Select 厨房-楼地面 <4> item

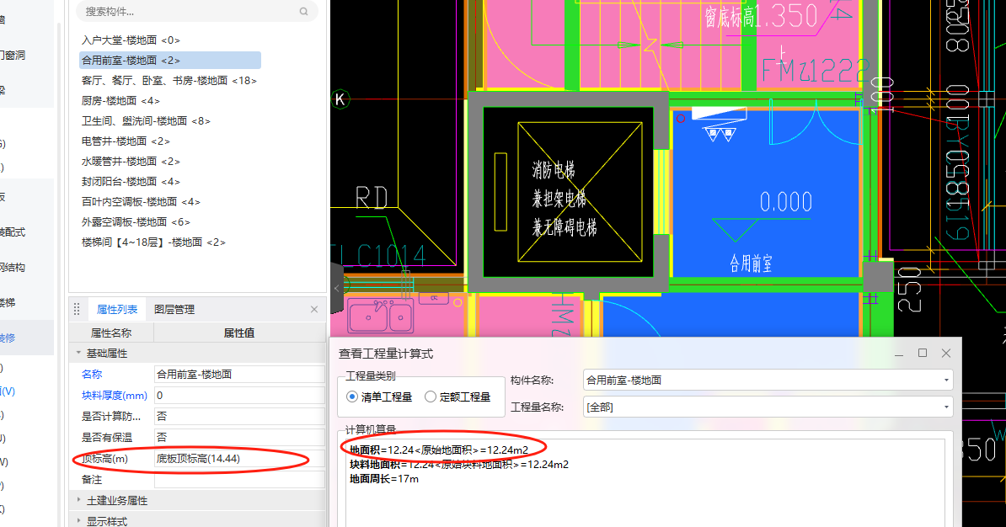click(x=120, y=101)
